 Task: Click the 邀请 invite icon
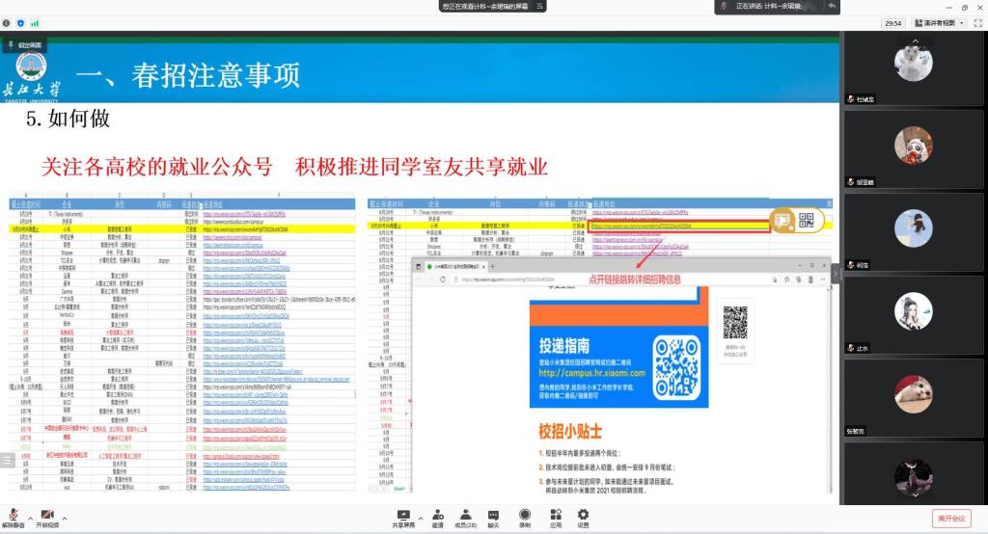pos(438,515)
